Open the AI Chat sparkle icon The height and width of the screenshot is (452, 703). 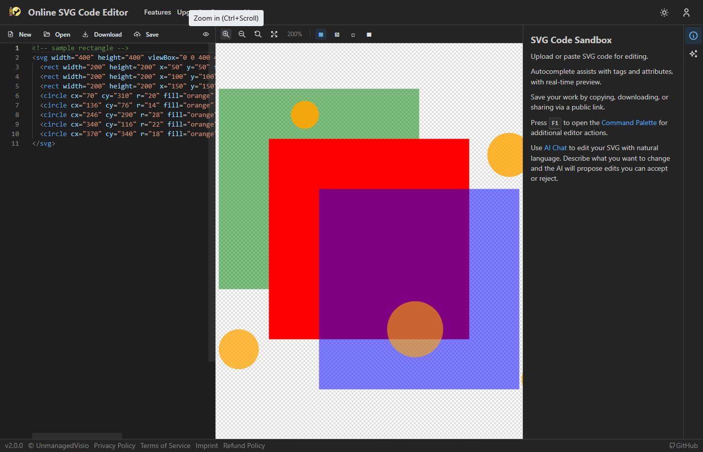coord(693,54)
